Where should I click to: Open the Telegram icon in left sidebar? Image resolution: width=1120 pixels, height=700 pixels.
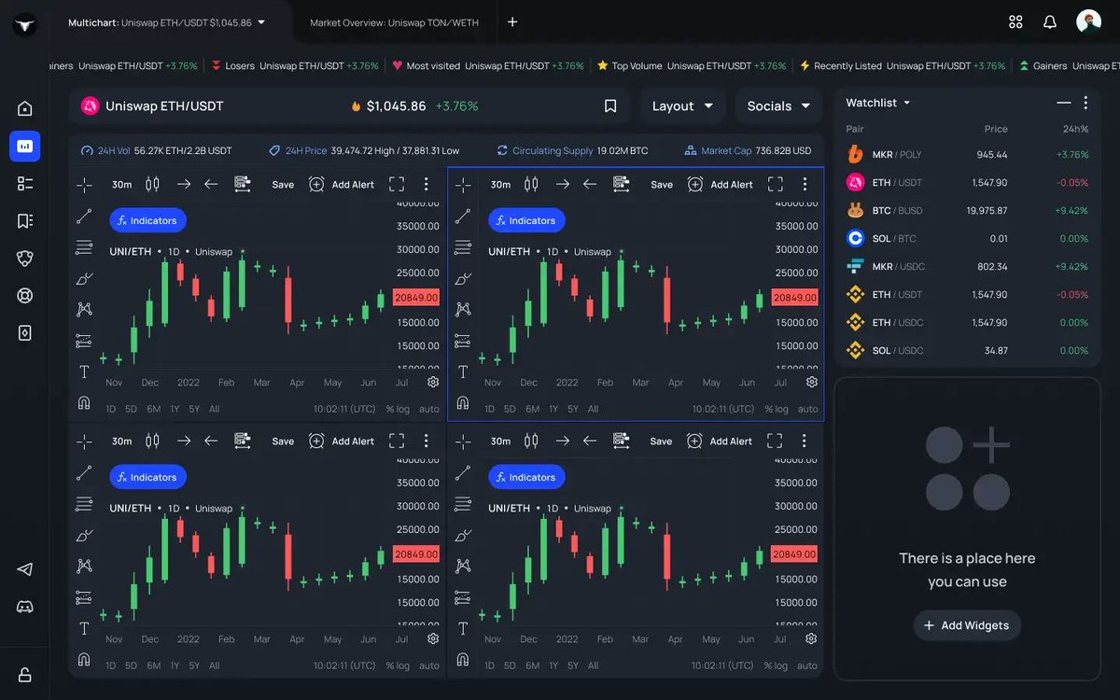coord(25,569)
